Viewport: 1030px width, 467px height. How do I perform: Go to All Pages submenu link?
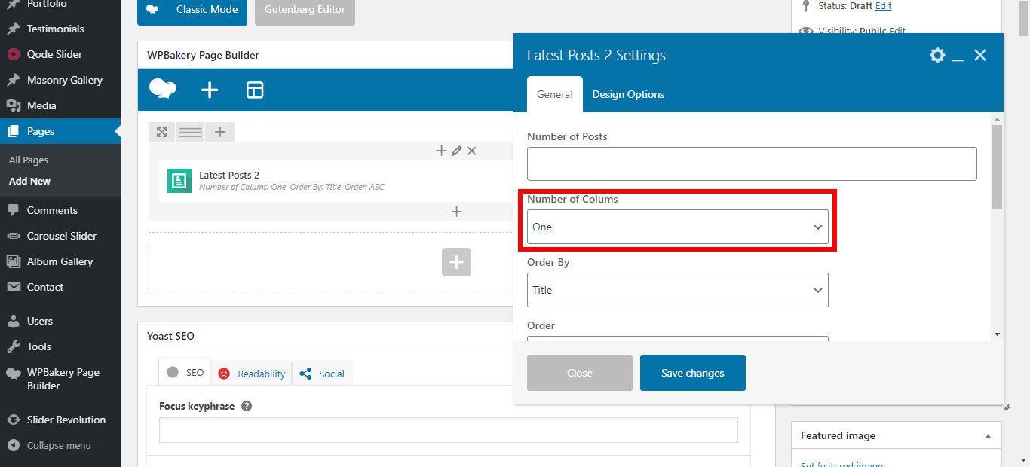click(29, 160)
